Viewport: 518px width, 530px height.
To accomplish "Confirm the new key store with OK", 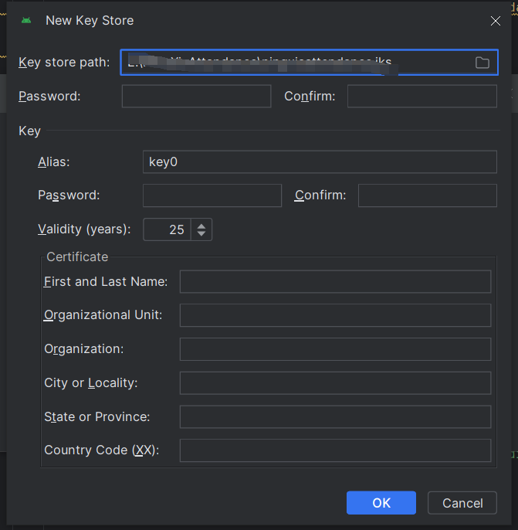I will [381, 503].
